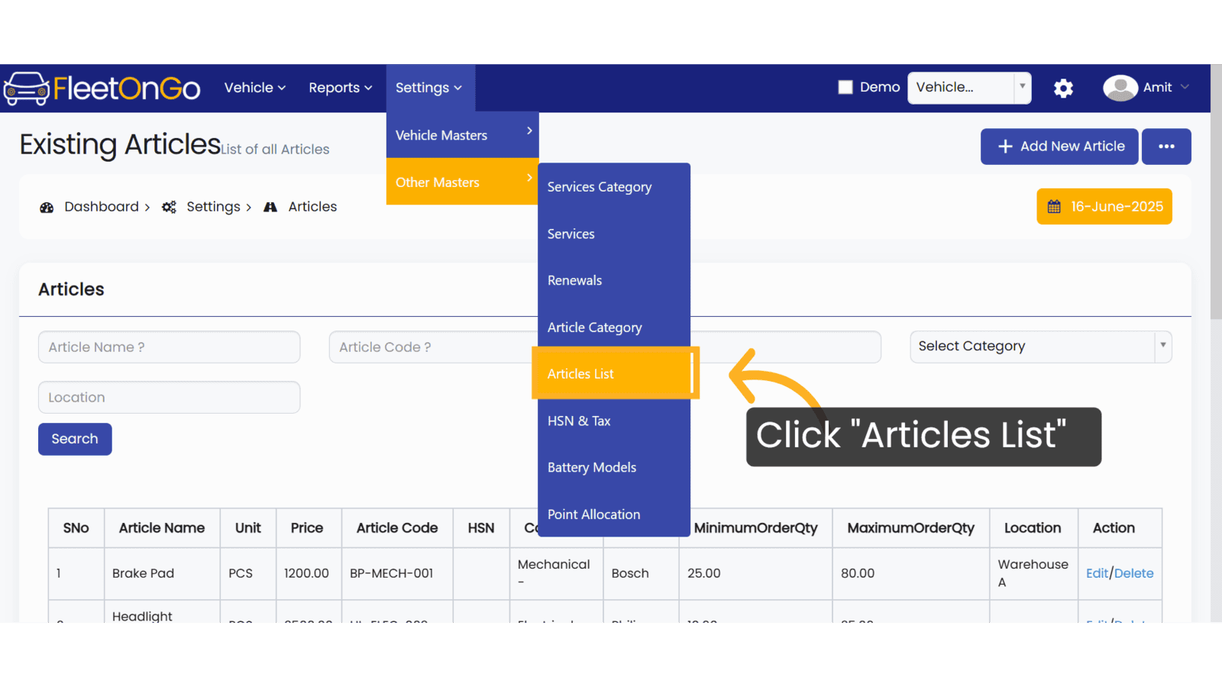Viewport: 1222px width, 687px height.
Task: Click the Unit column header
Action: pyautogui.click(x=248, y=528)
